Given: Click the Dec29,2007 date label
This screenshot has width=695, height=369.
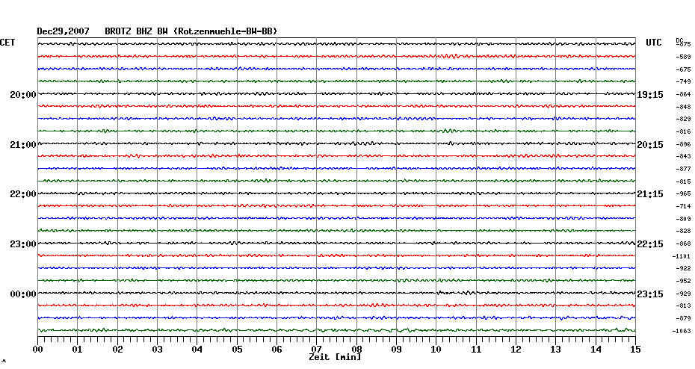Looking at the screenshot, I should [x=64, y=31].
